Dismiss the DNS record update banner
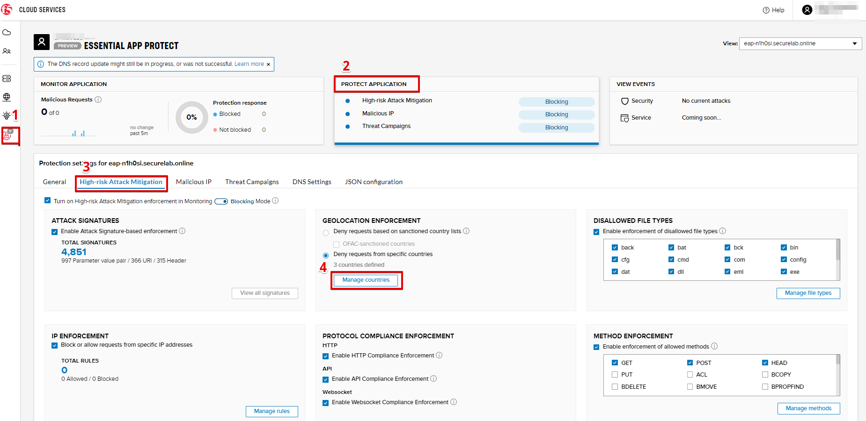Viewport: 866px width, 421px height. pos(268,64)
